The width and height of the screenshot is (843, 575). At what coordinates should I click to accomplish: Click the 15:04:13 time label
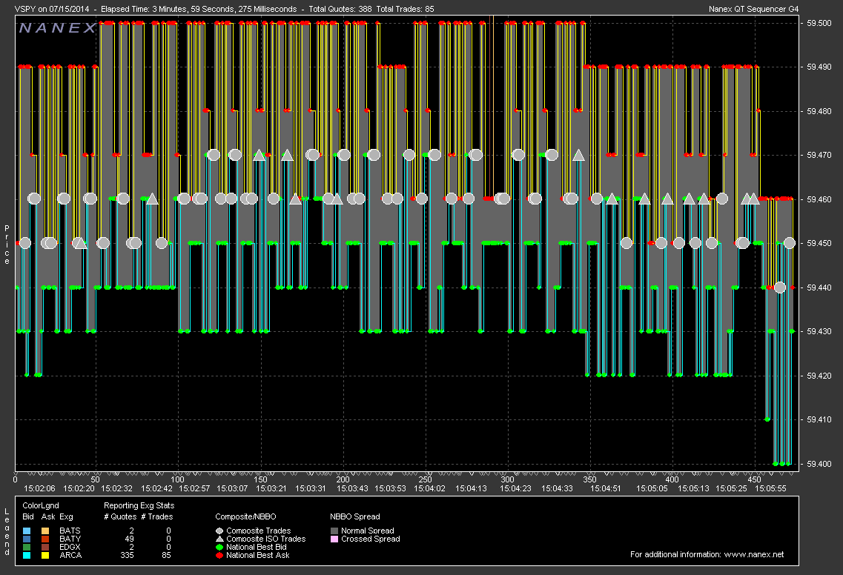[471, 488]
